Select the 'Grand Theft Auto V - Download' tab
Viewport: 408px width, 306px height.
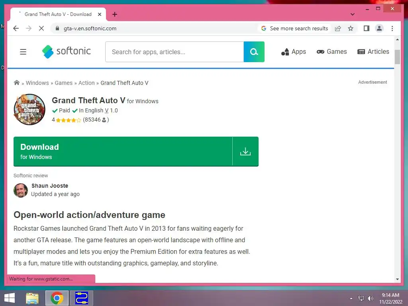point(58,14)
